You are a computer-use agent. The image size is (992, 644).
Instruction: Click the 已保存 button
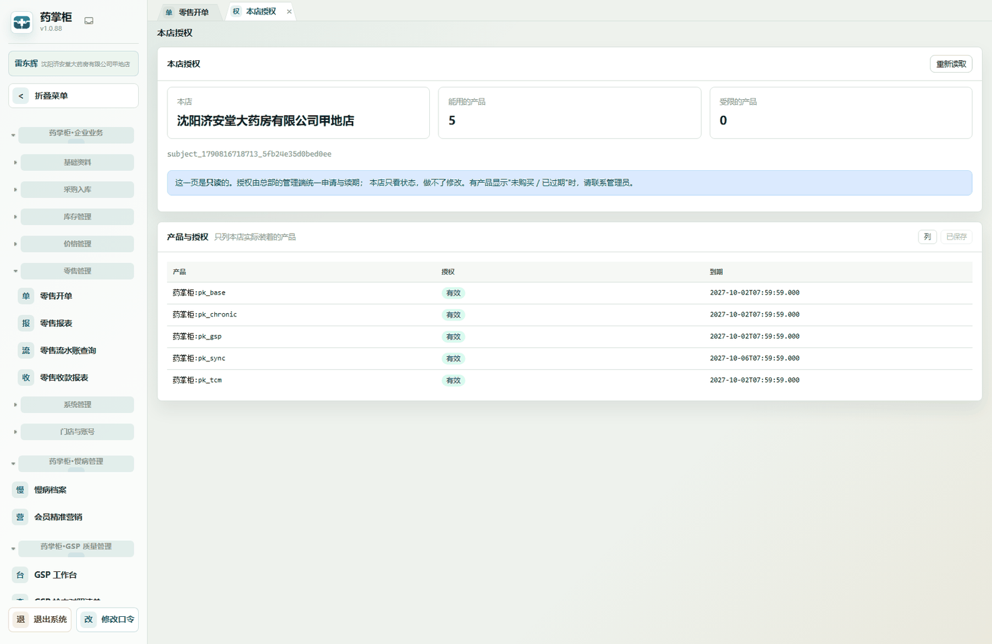[x=956, y=237]
